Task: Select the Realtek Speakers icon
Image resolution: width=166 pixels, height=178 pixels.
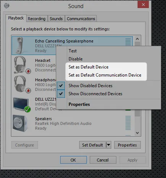Action: (x=20, y=124)
